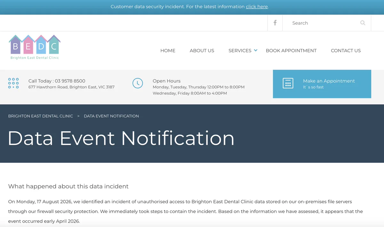This screenshot has height=227, width=384.
Task: Click the 'Open Hours' heading text
Action: pos(166,81)
